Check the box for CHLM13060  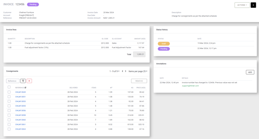(x=9, y=120)
